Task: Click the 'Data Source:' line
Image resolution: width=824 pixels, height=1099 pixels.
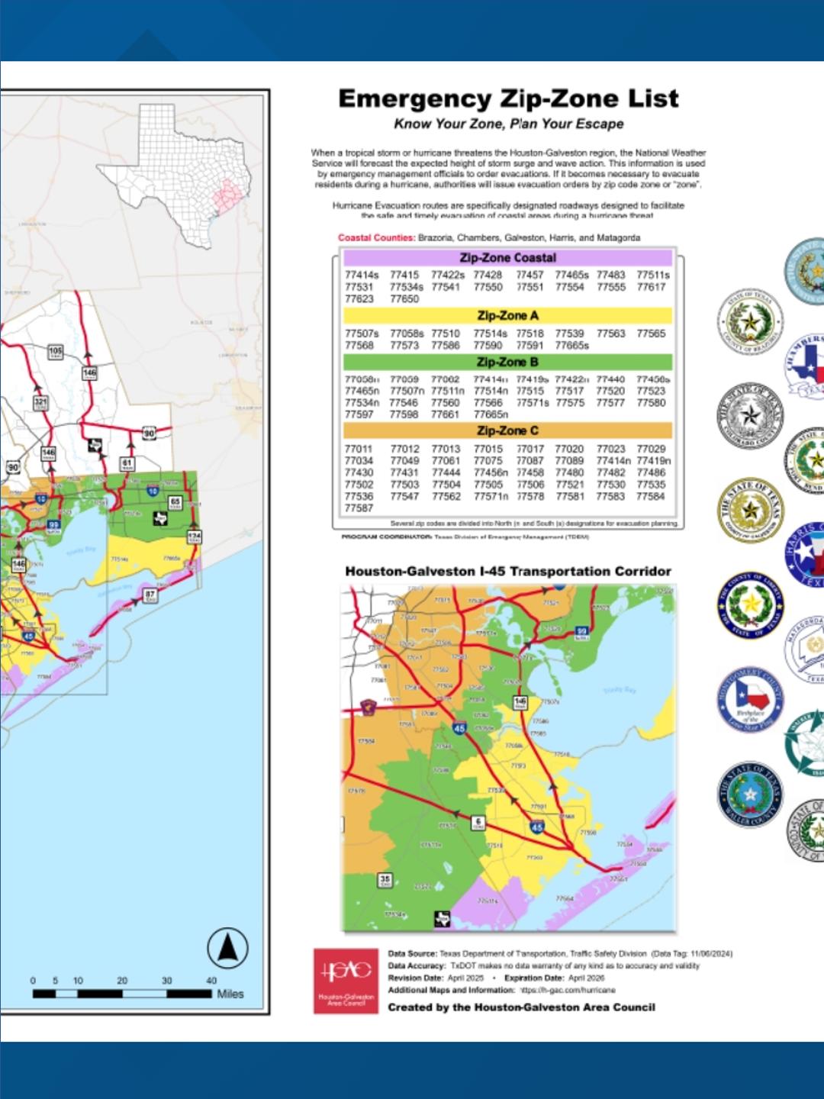Action: click(x=560, y=953)
